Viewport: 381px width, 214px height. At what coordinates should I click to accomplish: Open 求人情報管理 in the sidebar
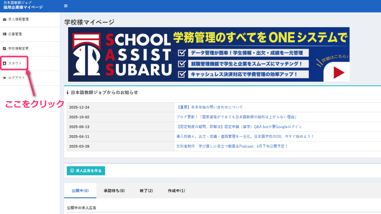pyautogui.click(x=18, y=19)
